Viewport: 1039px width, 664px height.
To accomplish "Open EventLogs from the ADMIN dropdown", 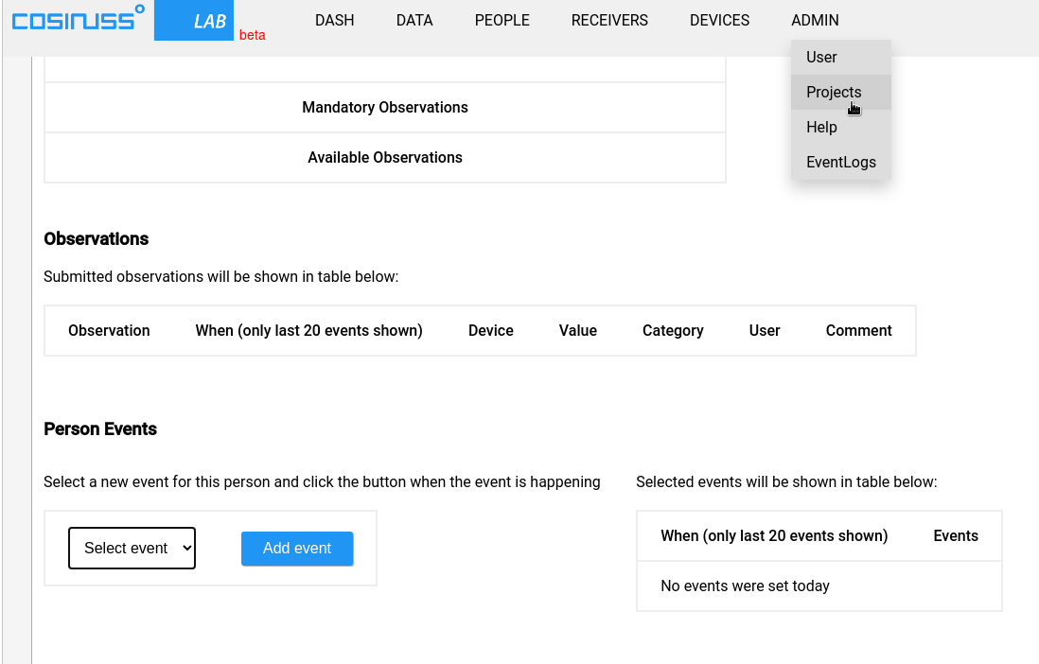I will [x=840, y=162].
